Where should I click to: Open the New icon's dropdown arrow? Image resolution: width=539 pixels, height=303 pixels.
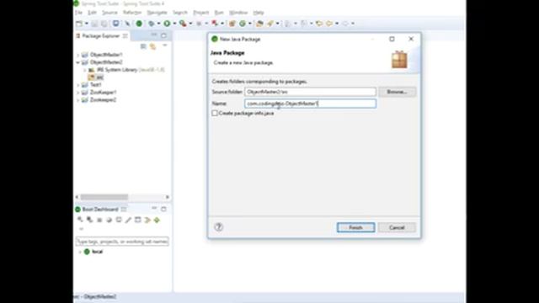tap(86, 24)
